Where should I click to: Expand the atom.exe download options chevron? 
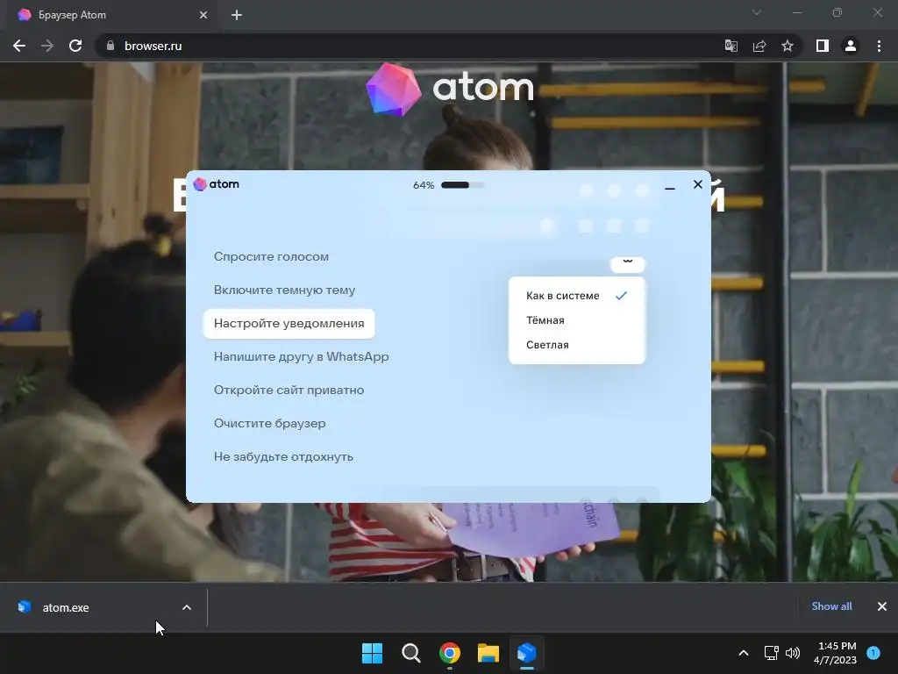[187, 607]
